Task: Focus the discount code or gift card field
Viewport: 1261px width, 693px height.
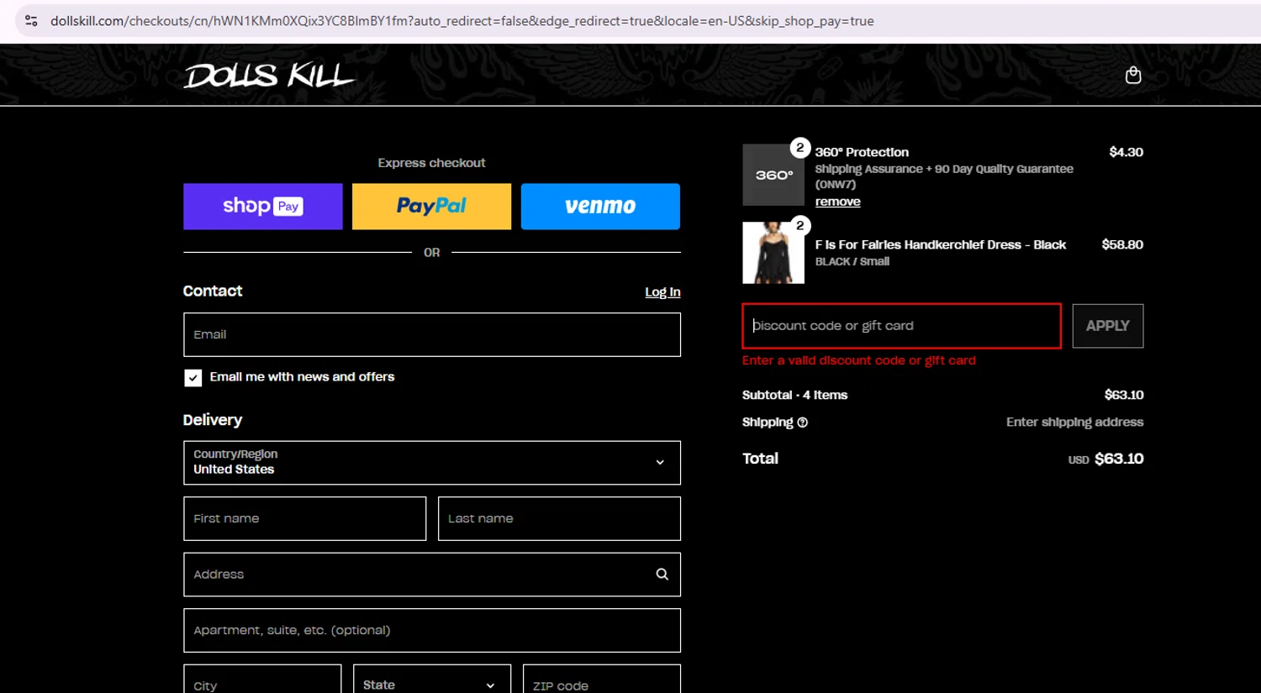Action: coord(901,326)
